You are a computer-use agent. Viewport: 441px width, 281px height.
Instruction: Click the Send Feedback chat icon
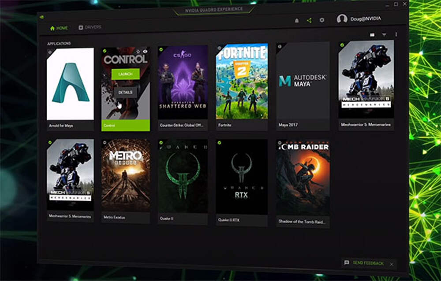tap(347, 263)
